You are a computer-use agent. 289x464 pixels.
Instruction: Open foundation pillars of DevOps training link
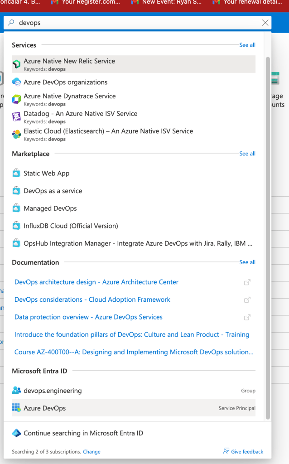[x=132, y=334]
